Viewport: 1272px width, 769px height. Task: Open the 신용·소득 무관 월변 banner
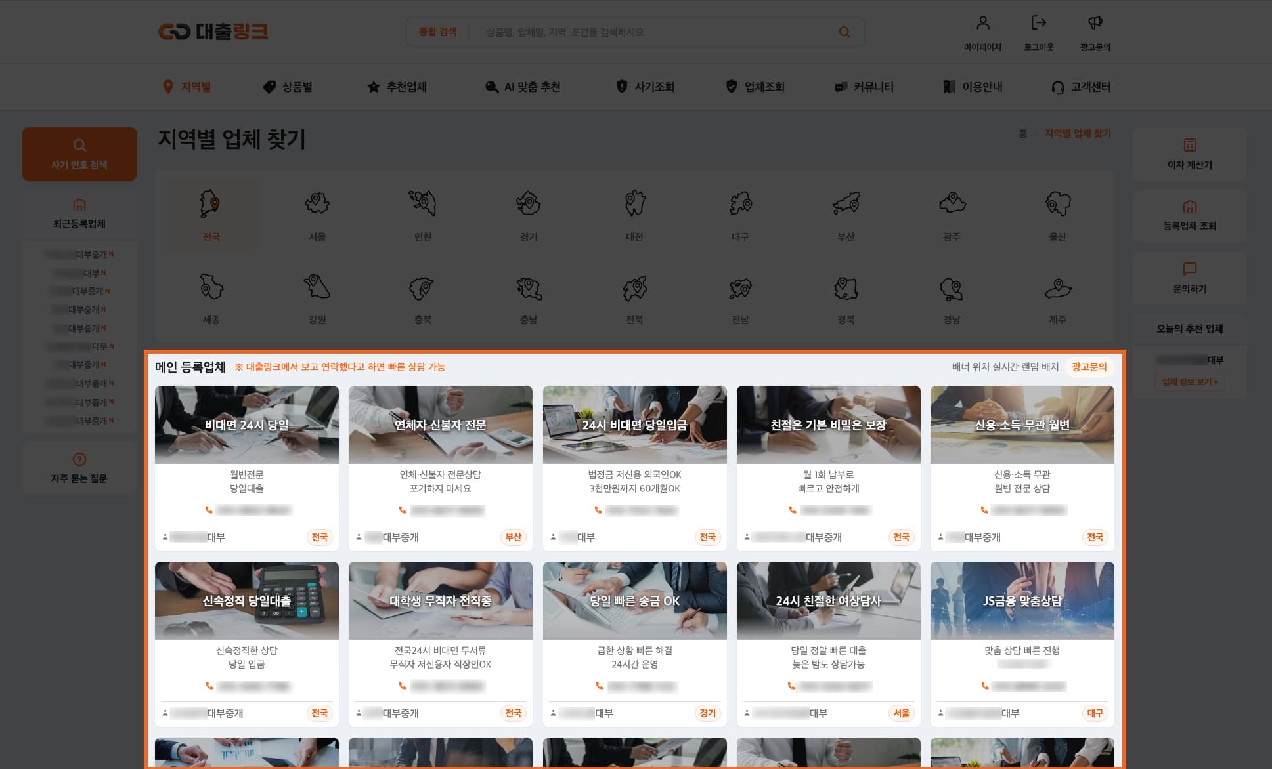tap(1022, 425)
